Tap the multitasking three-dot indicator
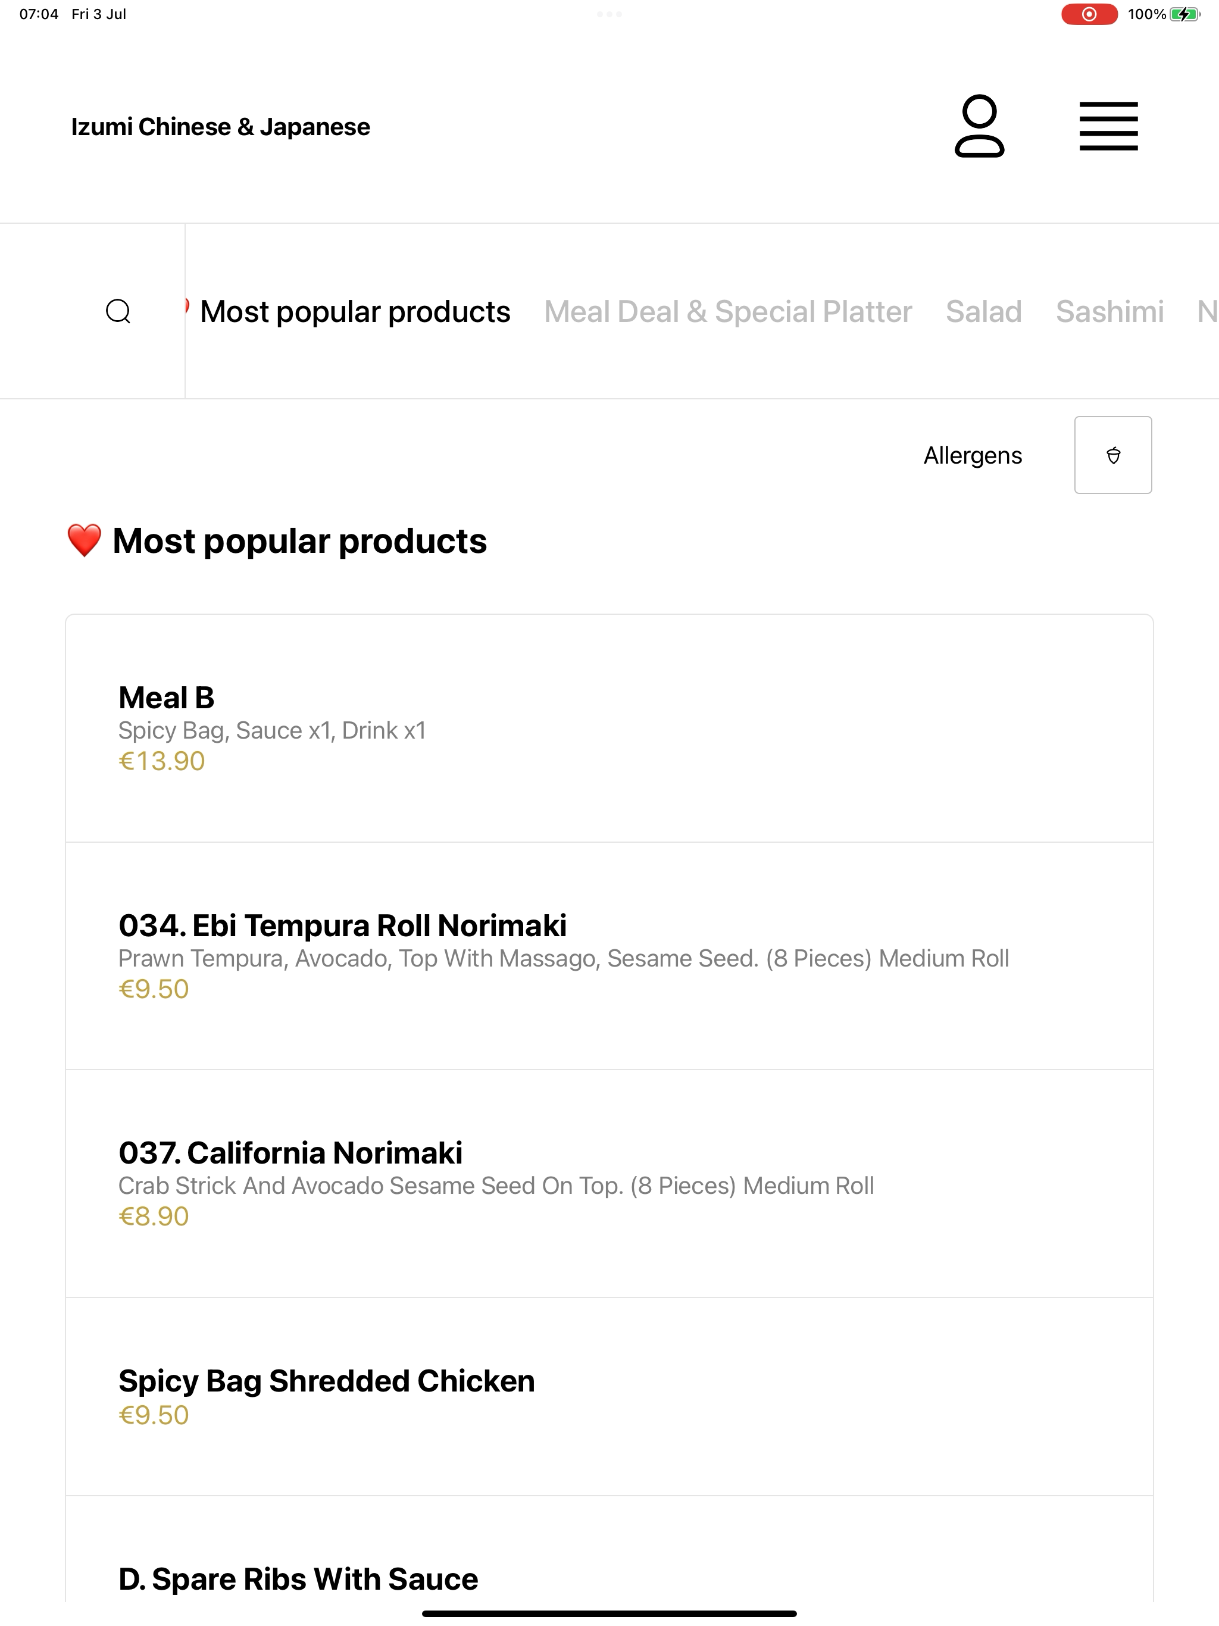The image size is (1219, 1626). (x=609, y=14)
